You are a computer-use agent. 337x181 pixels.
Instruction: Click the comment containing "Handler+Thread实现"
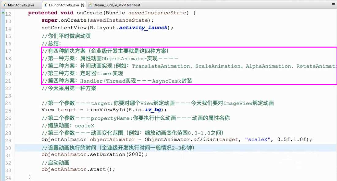point(117,81)
